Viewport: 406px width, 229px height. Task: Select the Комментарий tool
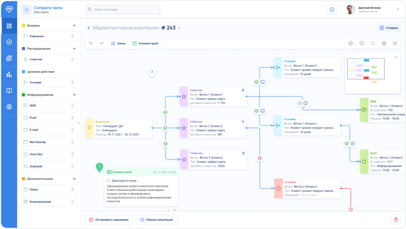point(145,43)
